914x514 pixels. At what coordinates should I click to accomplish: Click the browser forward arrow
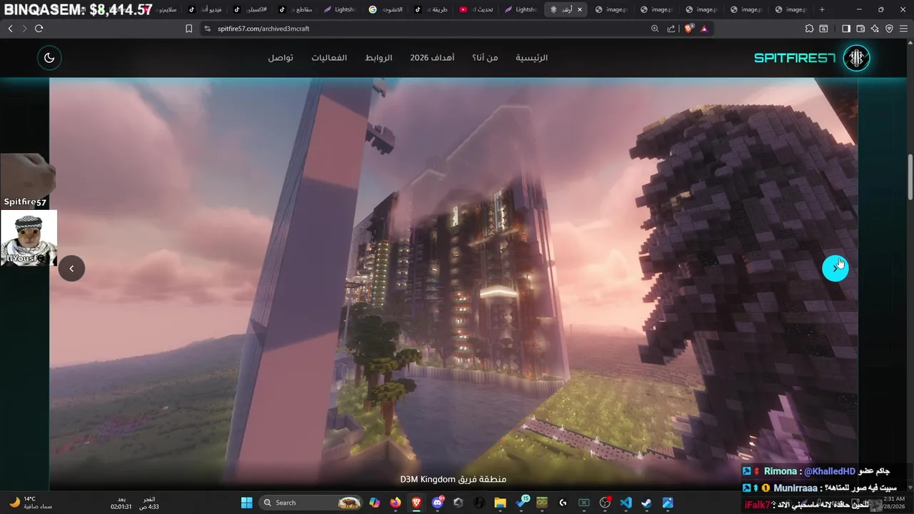[24, 29]
